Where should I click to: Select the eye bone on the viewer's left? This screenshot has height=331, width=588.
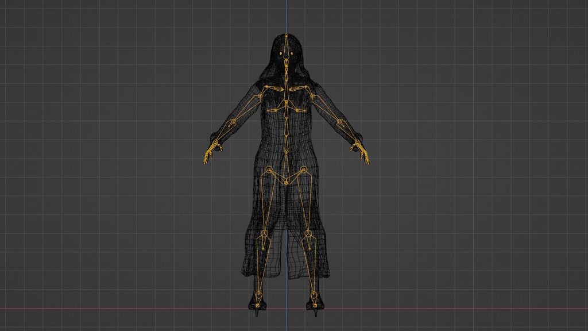tap(281, 54)
